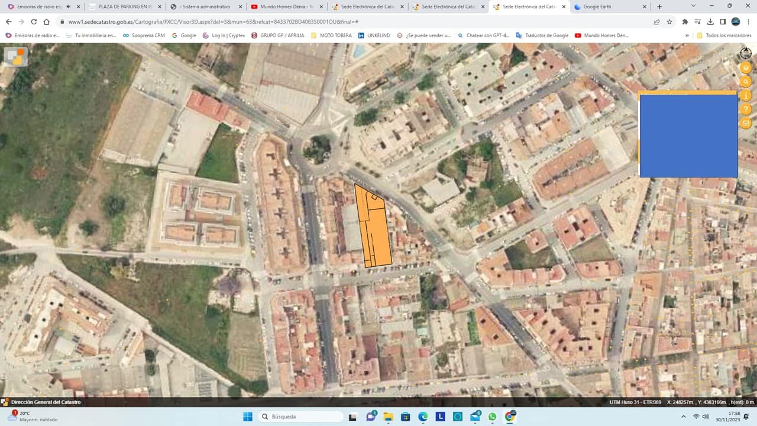Image resolution: width=757 pixels, height=426 pixels.
Task: Expand hidden icons in the system tray
Action: point(682,417)
